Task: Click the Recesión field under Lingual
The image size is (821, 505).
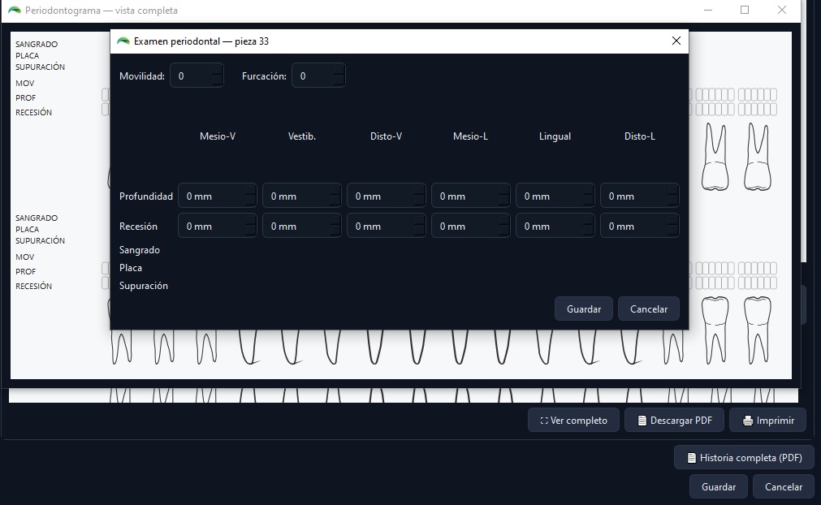Action: point(555,226)
